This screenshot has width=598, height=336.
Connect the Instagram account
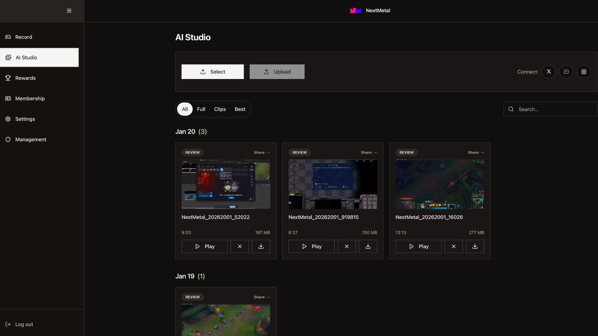point(584,72)
